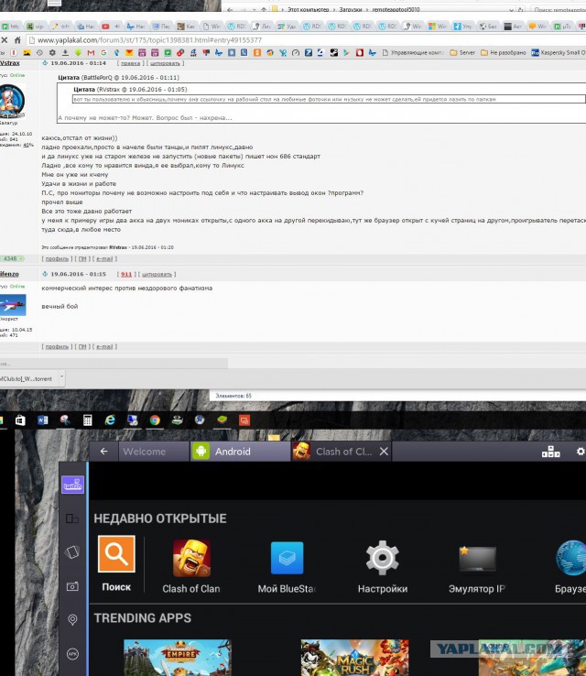
Task: Open Загрузки in Explorer breadcrumb
Action: 351,9
